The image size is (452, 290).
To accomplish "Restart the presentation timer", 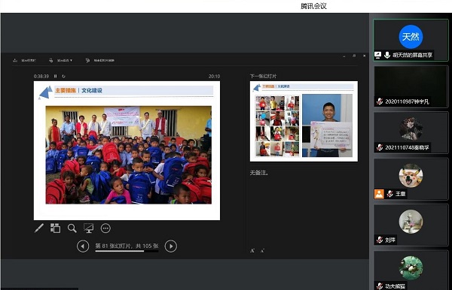I will 64,76.
